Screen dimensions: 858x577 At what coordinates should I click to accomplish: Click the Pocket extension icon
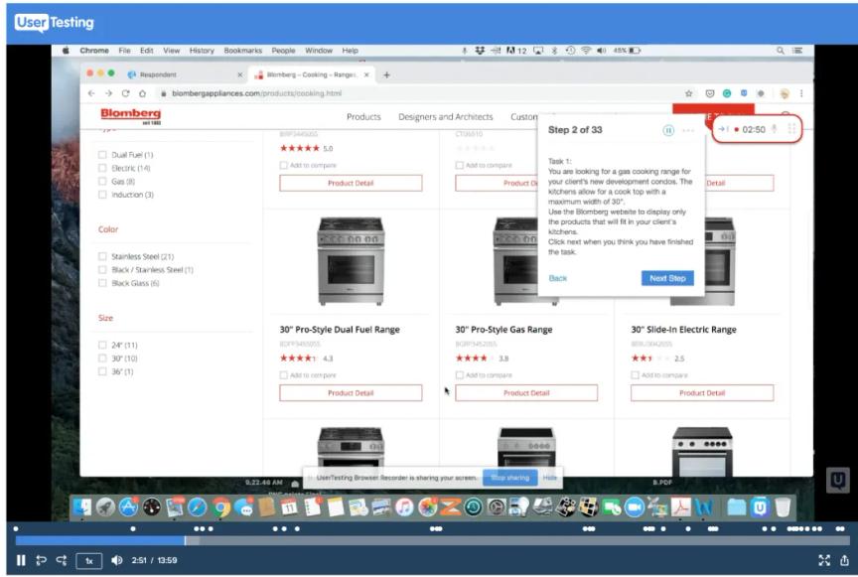[x=710, y=93]
